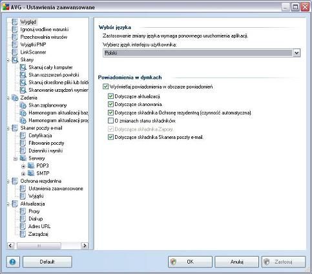
Task: Click the Ochrona rezydentna icon
Action: (x=15, y=181)
